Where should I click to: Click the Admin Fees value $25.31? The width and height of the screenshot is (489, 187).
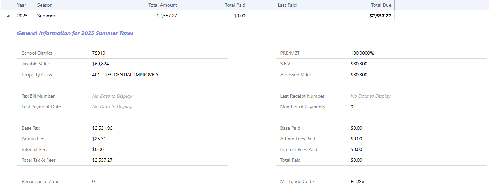(99, 139)
